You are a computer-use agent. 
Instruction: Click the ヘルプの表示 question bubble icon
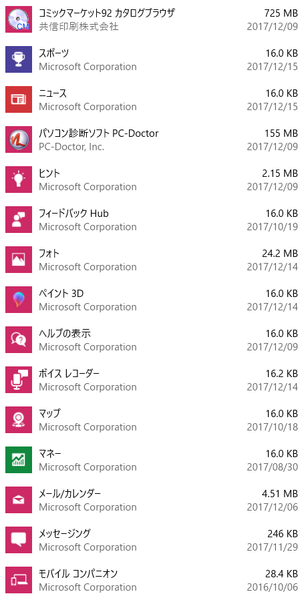(x=19, y=340)
